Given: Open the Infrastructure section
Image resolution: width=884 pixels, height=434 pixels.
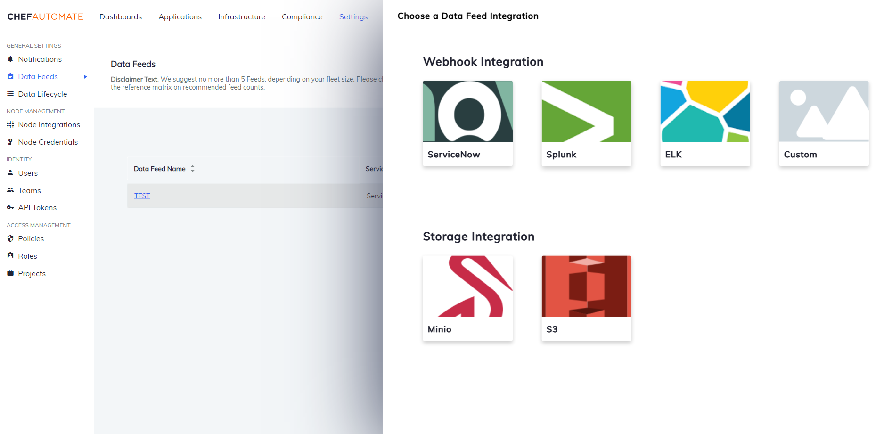Looking at the screenshot, I should pos(241,16).
